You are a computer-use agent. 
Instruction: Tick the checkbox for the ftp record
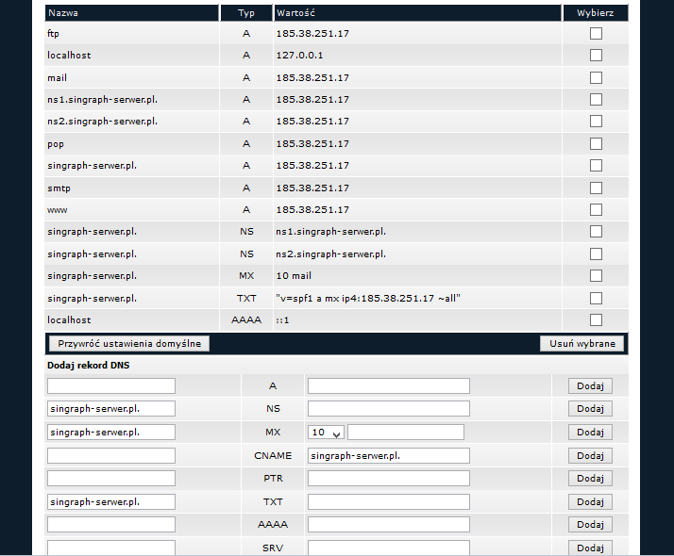coord(596,34)
